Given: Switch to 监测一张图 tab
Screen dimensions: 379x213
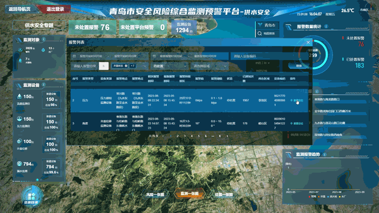Looking at the screenshot, I should coord(189,194).
